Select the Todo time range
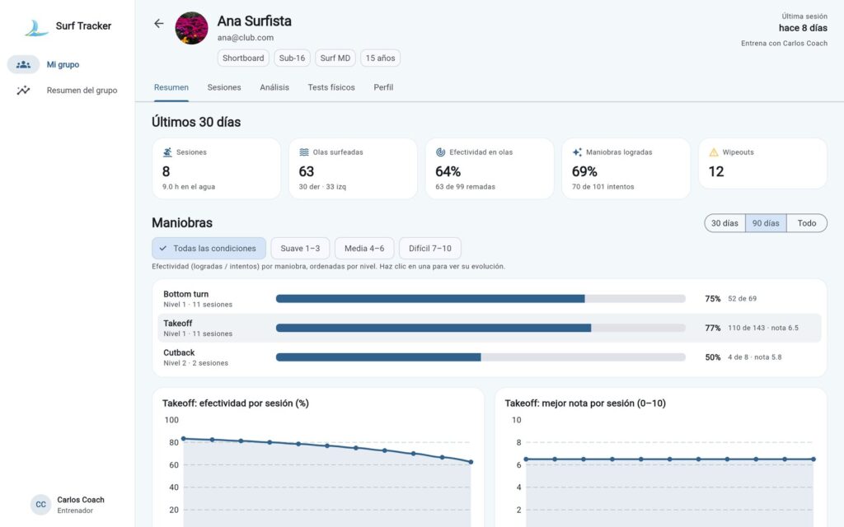Image resolution: width=844 pixels, height=527 pixels. click(x=807, y=223)
